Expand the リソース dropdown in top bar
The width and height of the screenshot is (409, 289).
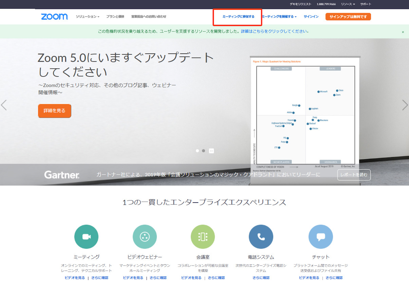(348, 4)
